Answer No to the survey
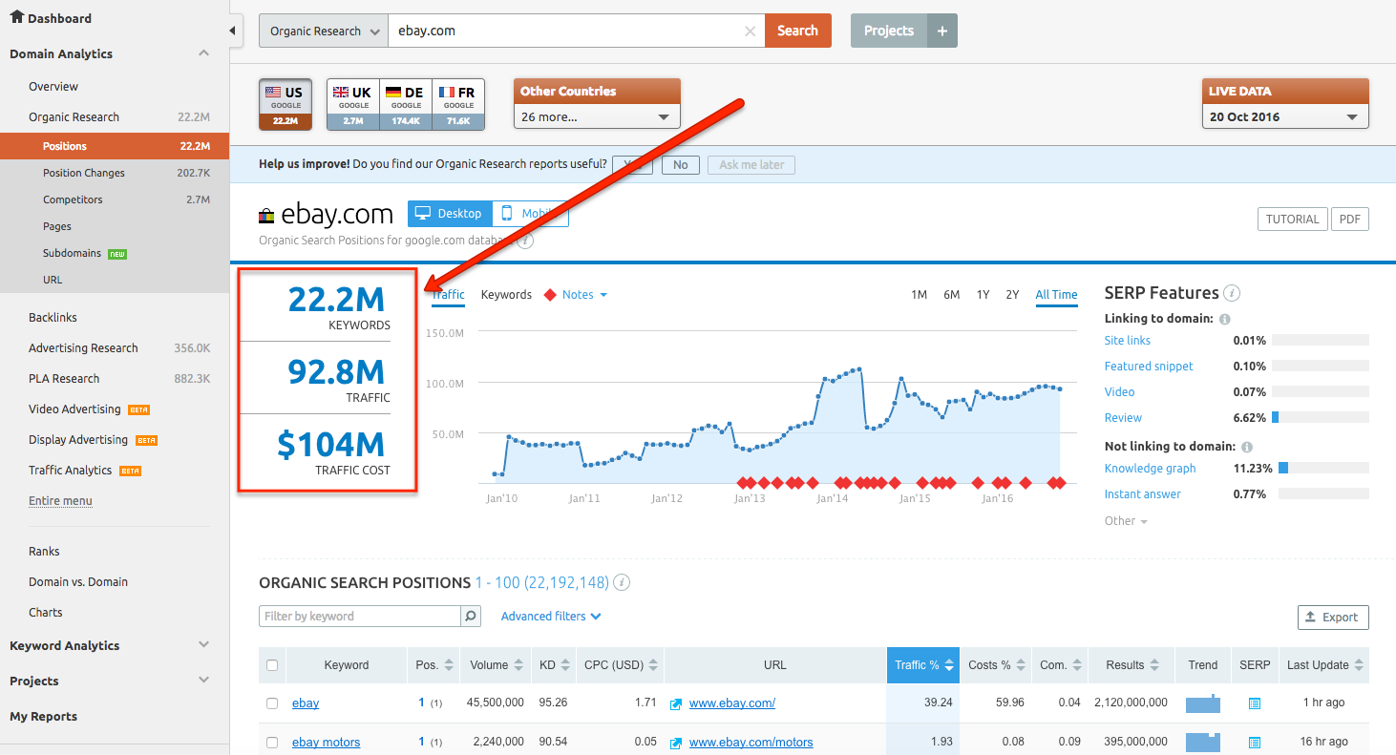The image size is (1396, 755). (680, 165)
